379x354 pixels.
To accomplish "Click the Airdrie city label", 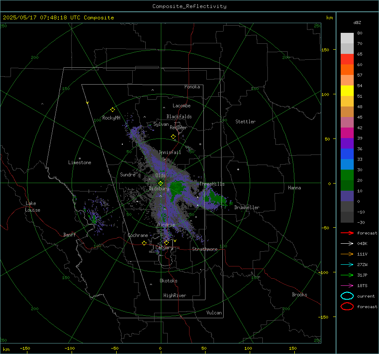I will click(166, 225).
